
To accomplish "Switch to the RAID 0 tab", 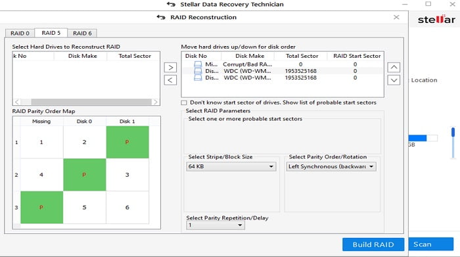I will click(20, 33).
